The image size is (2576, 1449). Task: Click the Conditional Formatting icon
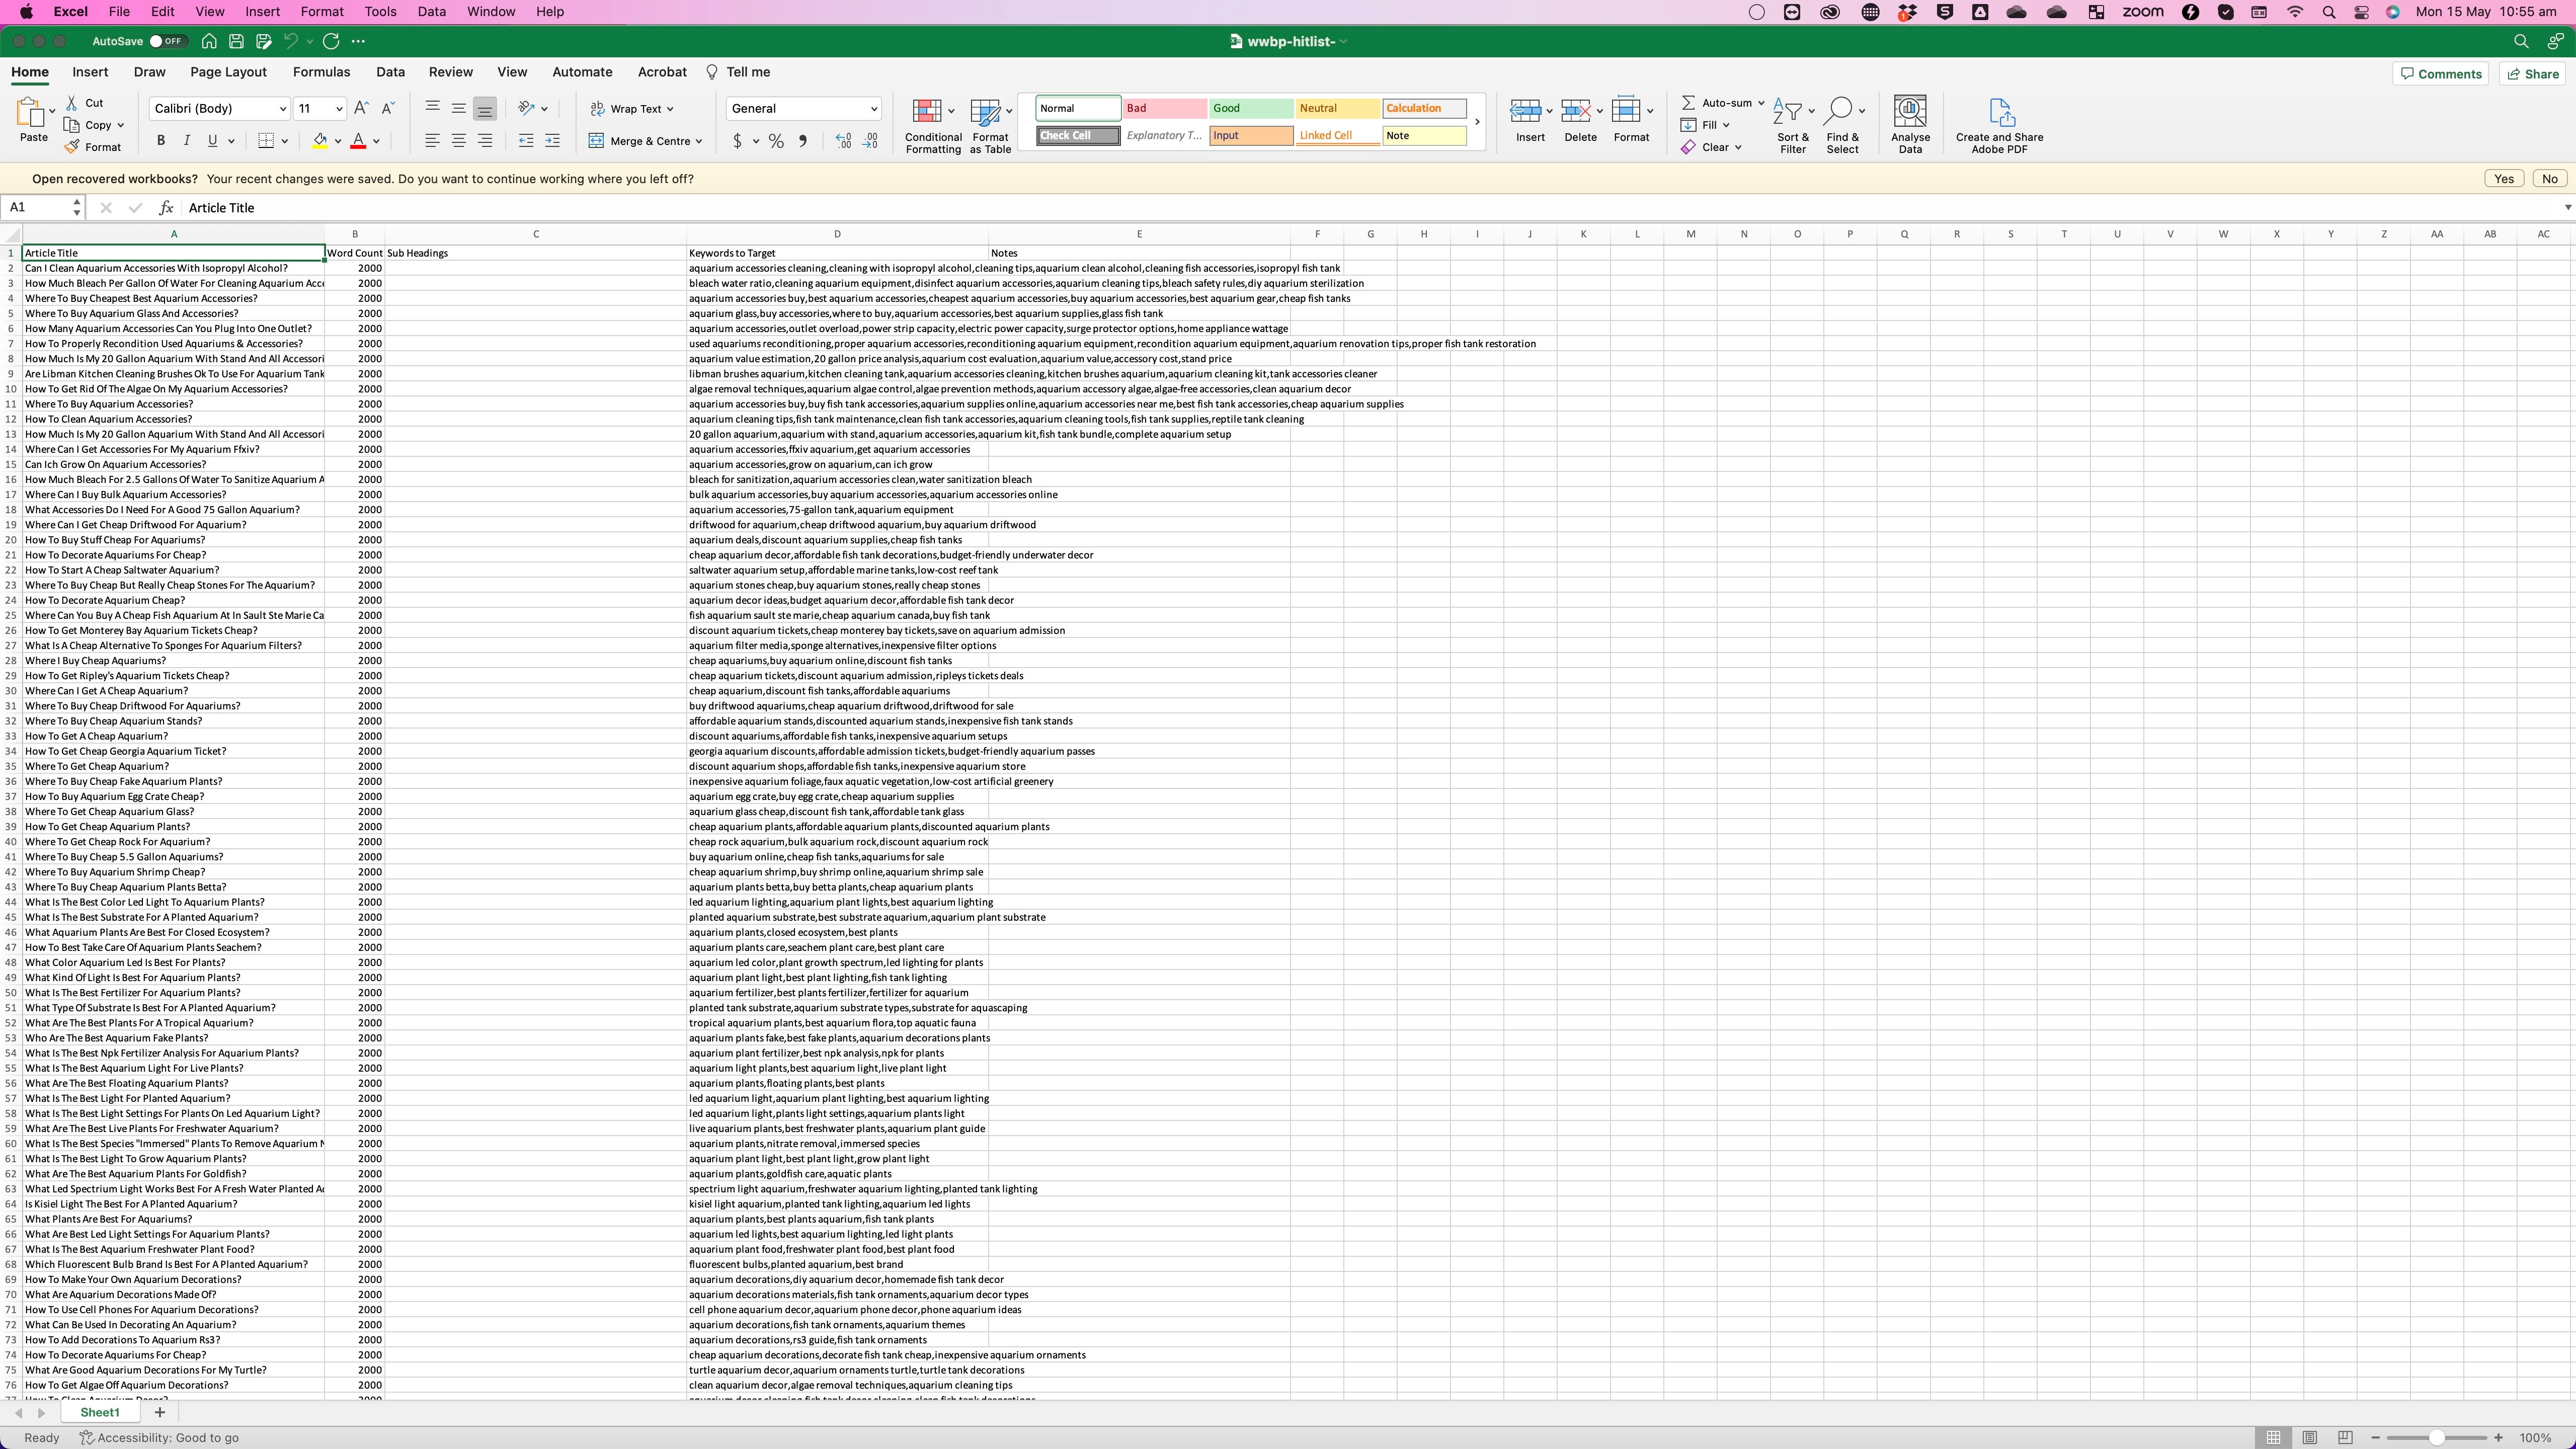927,111
